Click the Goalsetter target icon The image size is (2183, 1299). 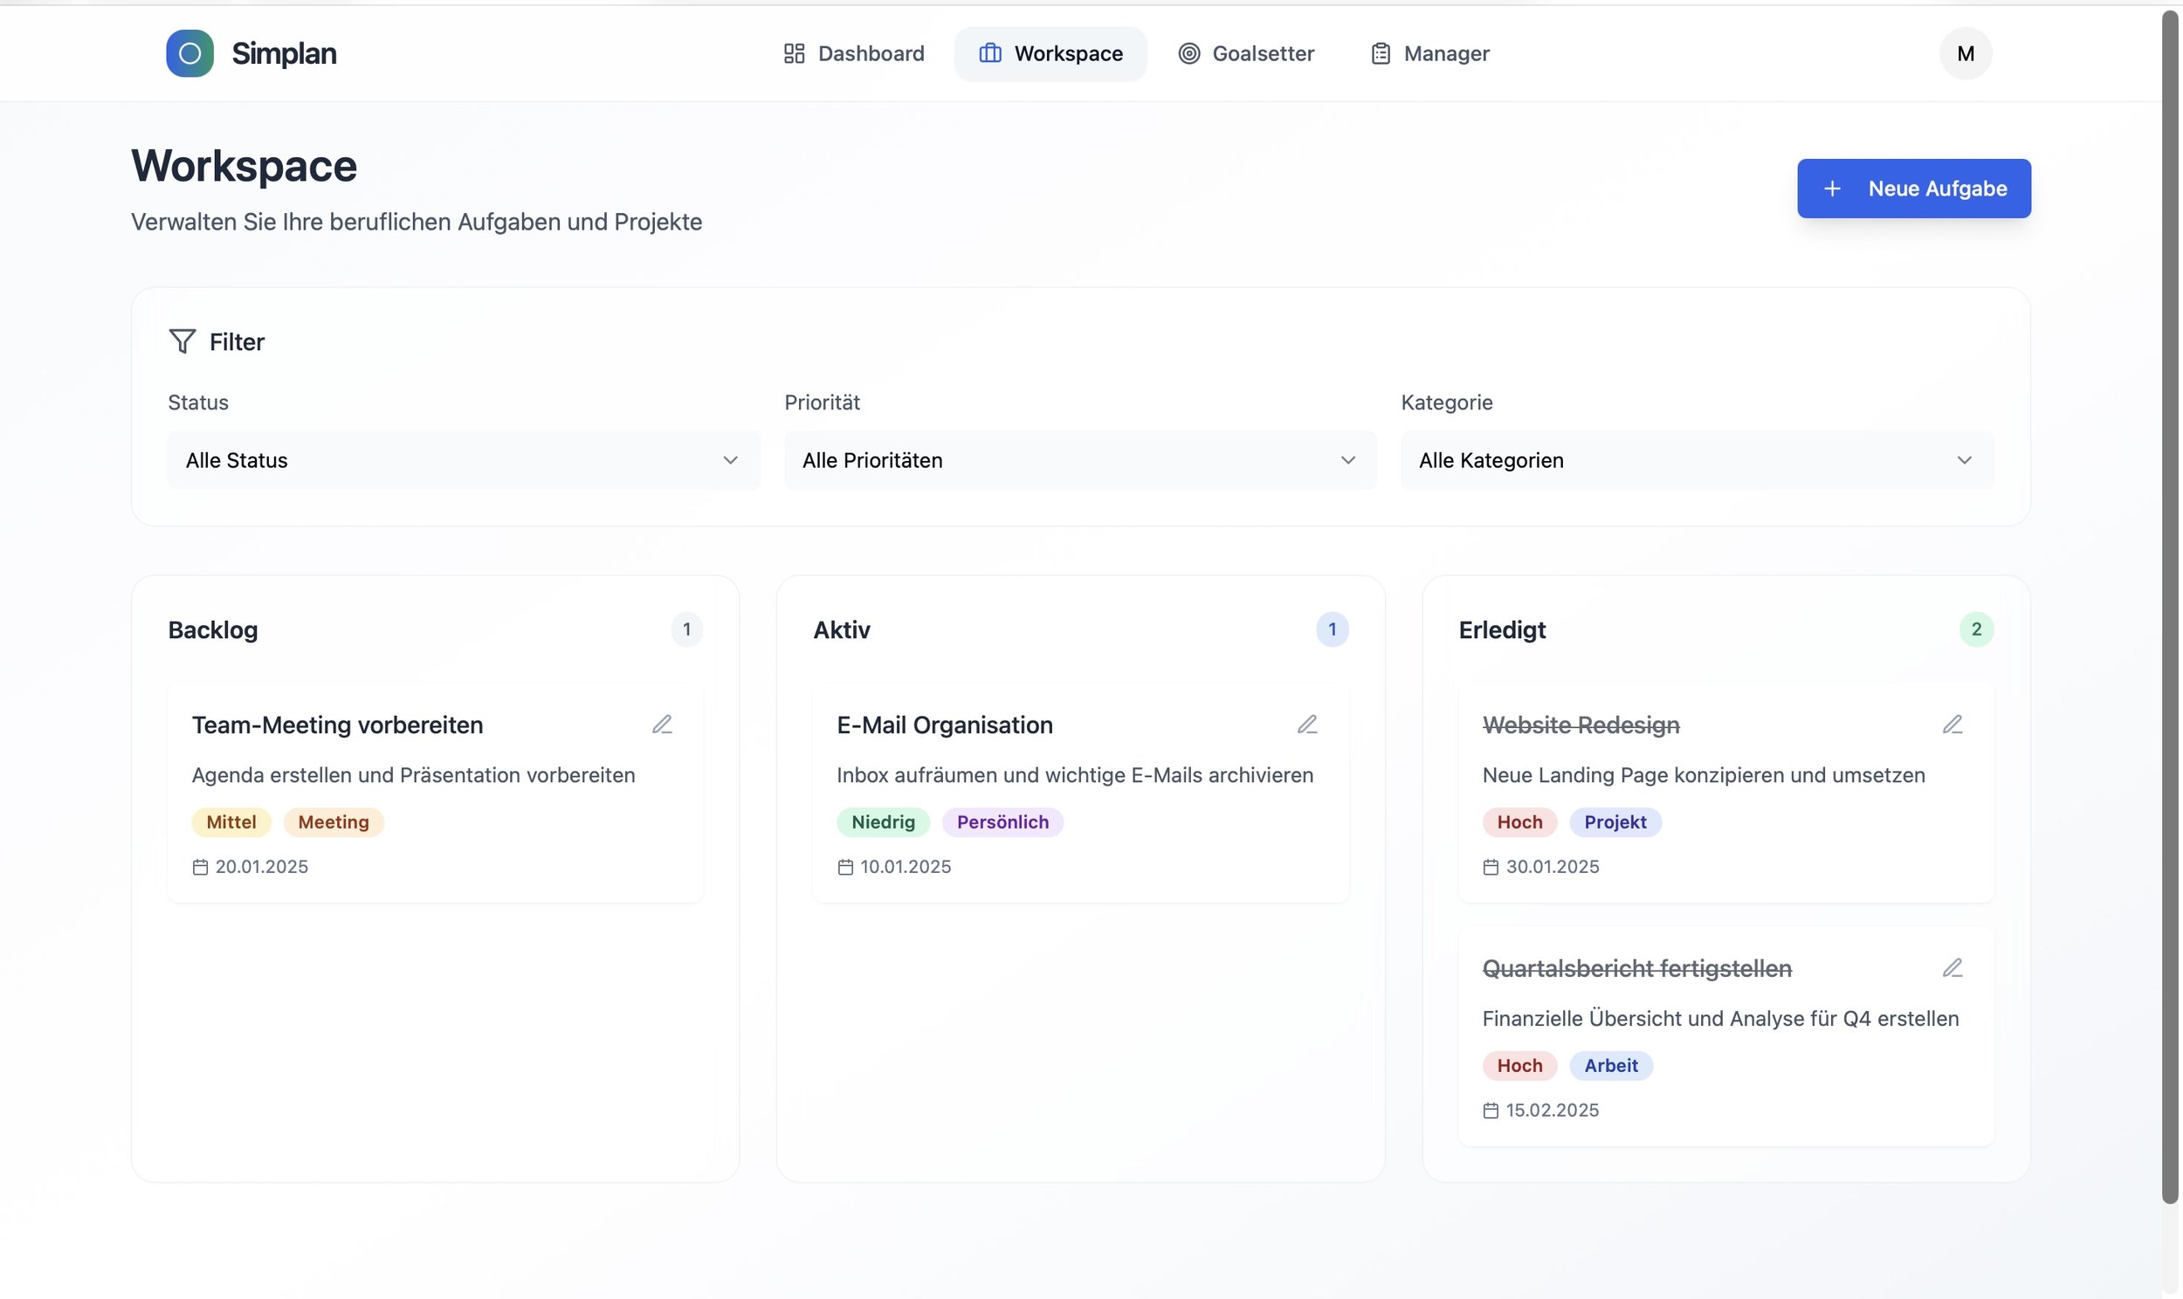click(1188, 52)
